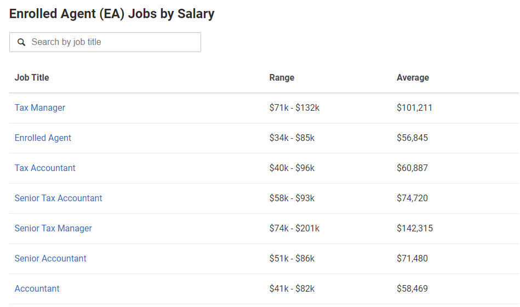Open the Tax Manager job link
This screenshot has height=307, width=520.
(40, 107)
